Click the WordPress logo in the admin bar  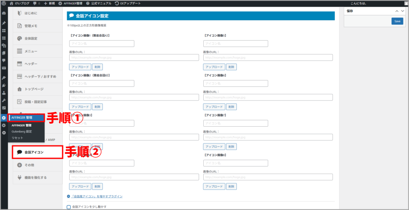[x=4, y=3]
